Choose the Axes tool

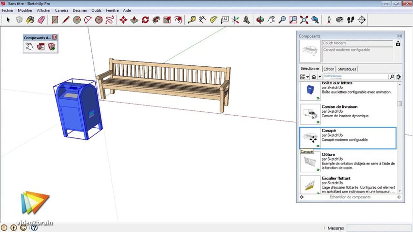236,20
